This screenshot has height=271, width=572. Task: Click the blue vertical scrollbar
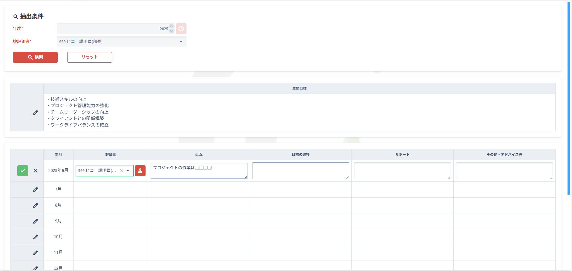point(569,98)
